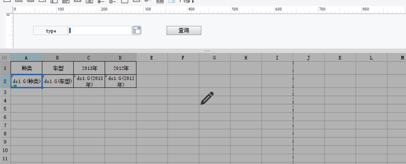Select the checkbox group widget in toolbar

113,1
